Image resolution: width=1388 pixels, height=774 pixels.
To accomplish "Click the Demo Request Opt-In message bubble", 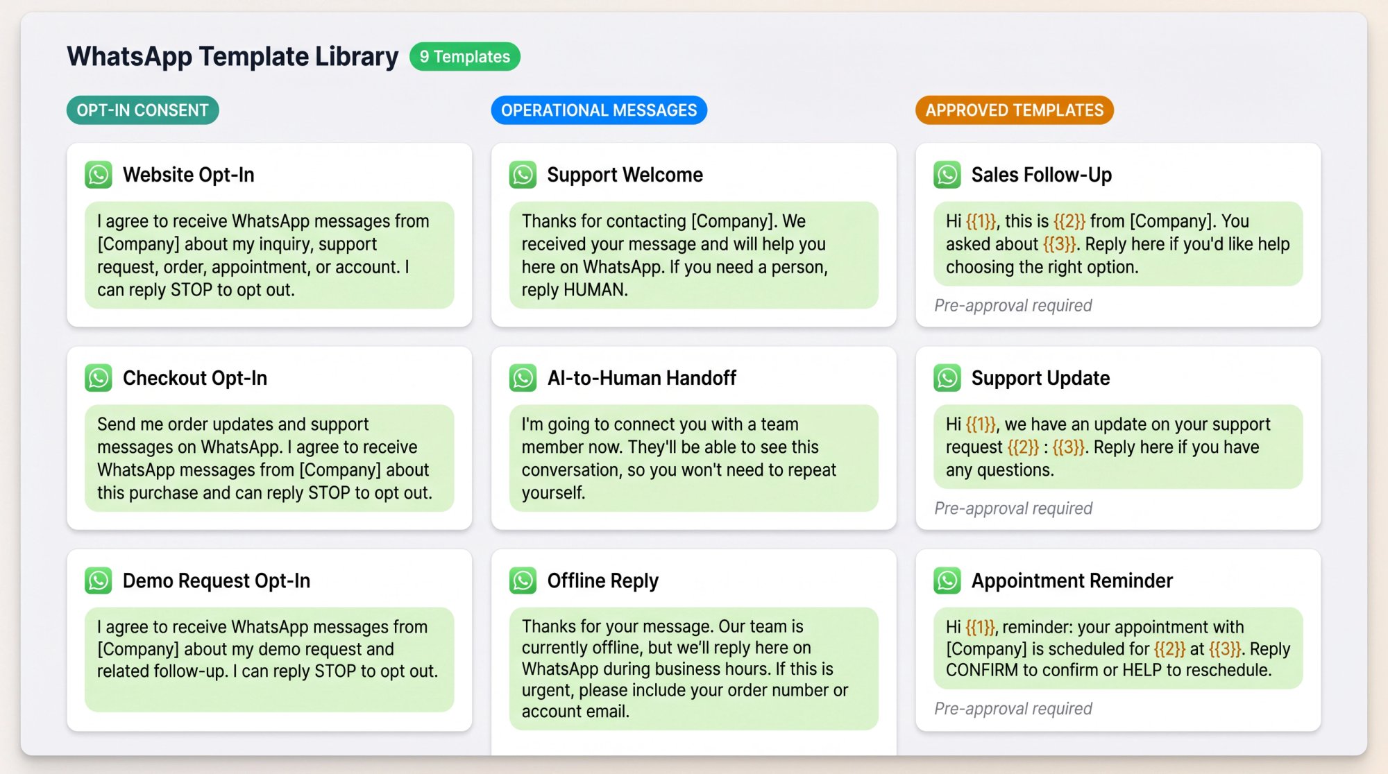I will tap(269, 660).
